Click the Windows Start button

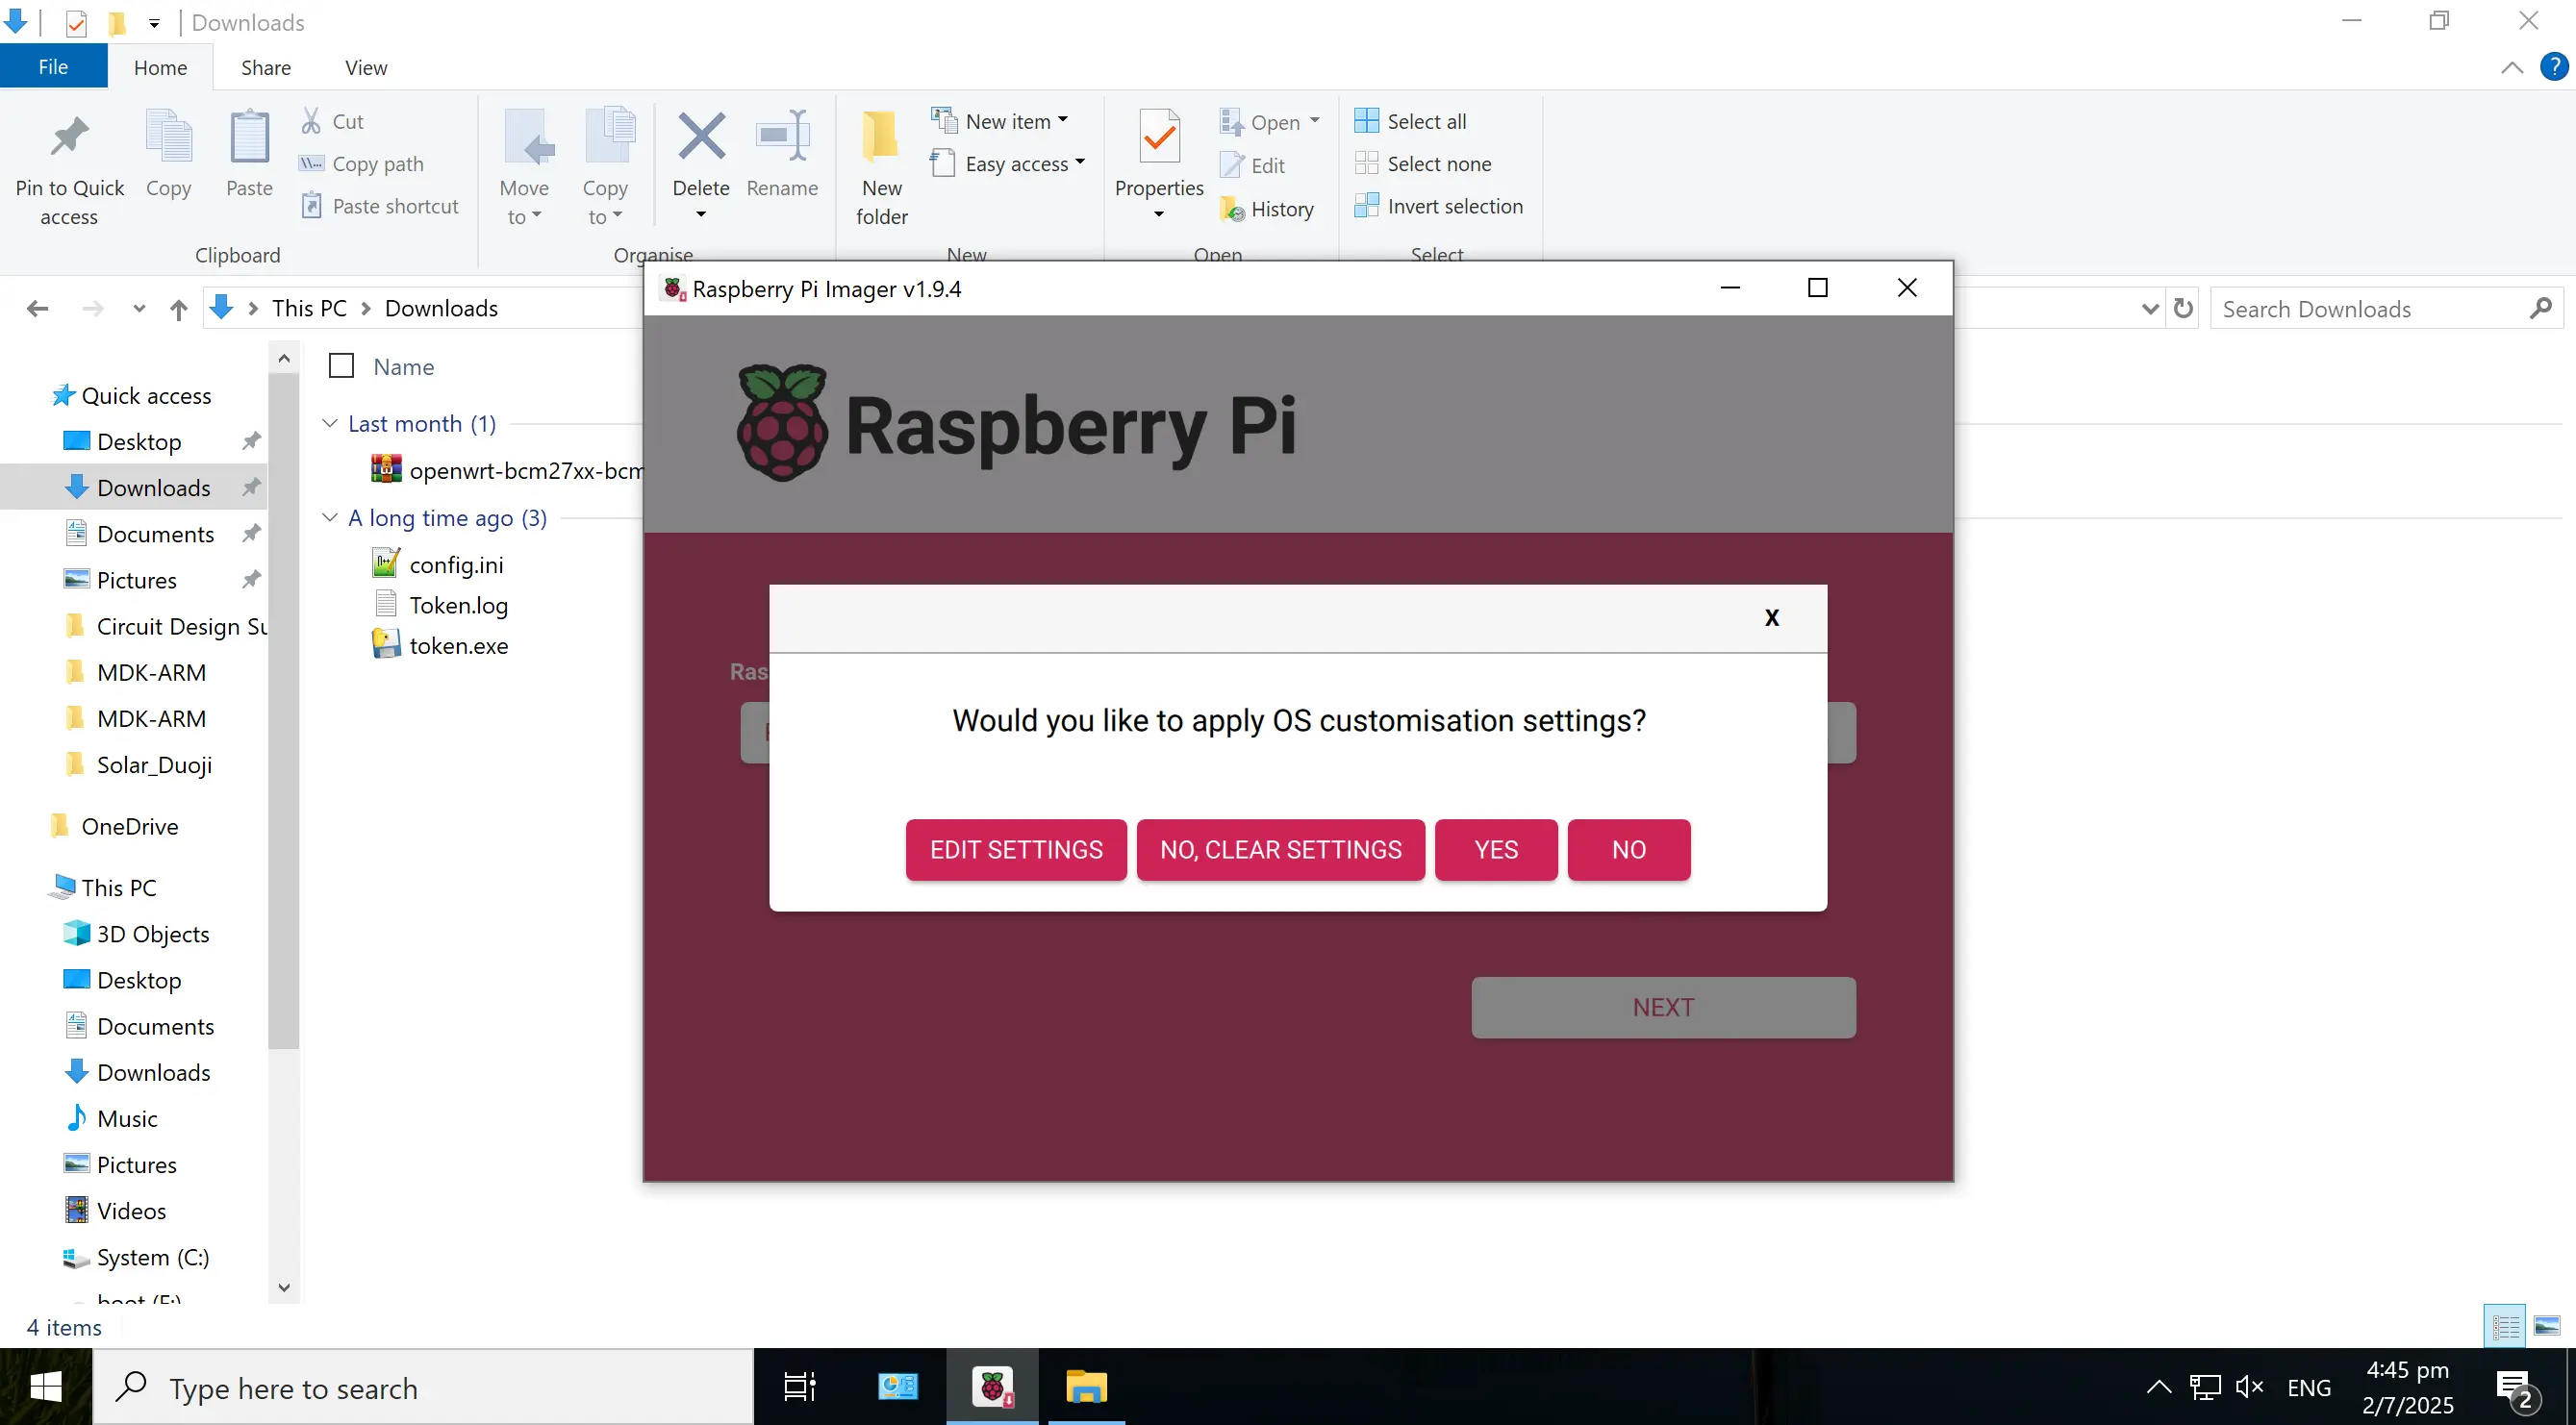click(46, 1387)
